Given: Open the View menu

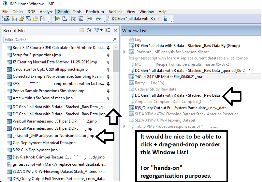Looking at the screenshot, I should 131,12.
